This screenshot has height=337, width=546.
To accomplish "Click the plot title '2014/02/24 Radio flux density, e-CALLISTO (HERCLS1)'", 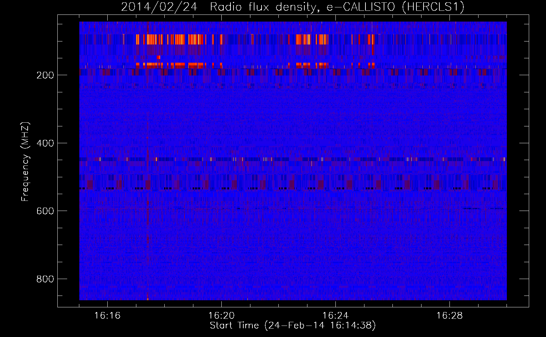I will pyautogui.click(x=293, y=7).
